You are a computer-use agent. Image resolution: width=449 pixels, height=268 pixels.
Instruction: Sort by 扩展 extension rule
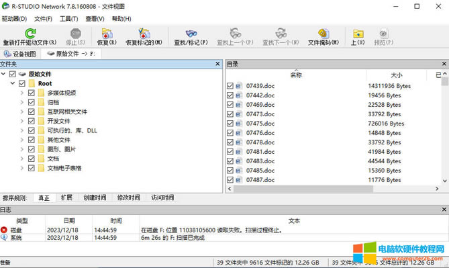point(66,197)
